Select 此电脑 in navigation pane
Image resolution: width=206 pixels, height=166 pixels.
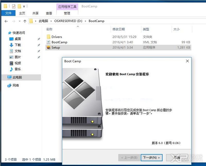coord(21,77)
